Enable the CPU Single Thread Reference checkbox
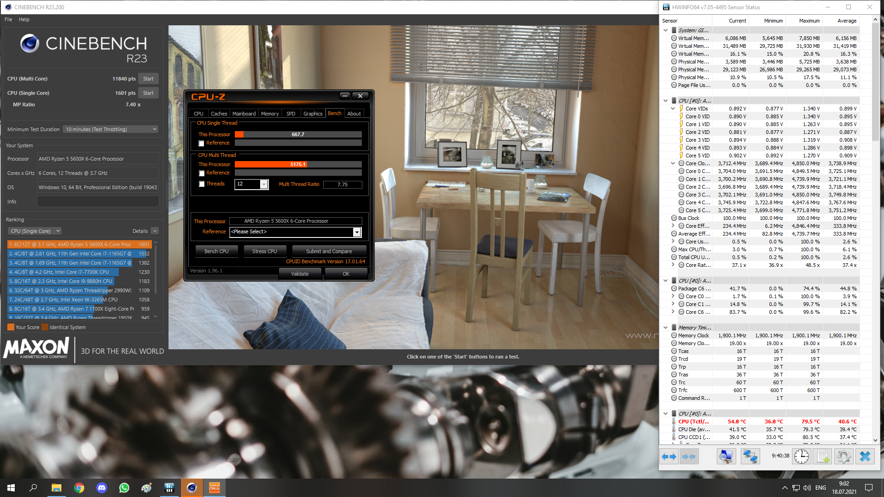 (202, 144)
